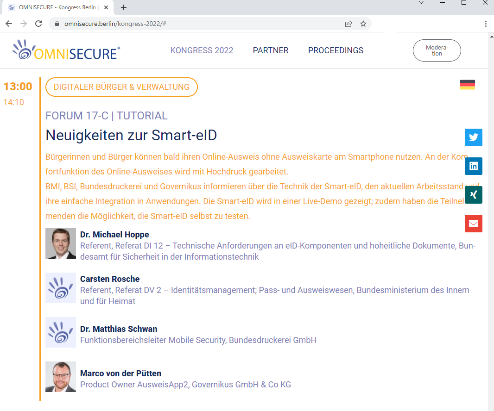Click the Moderation button
This screenshot has width=494, height=411.
(x=437, y=50)
